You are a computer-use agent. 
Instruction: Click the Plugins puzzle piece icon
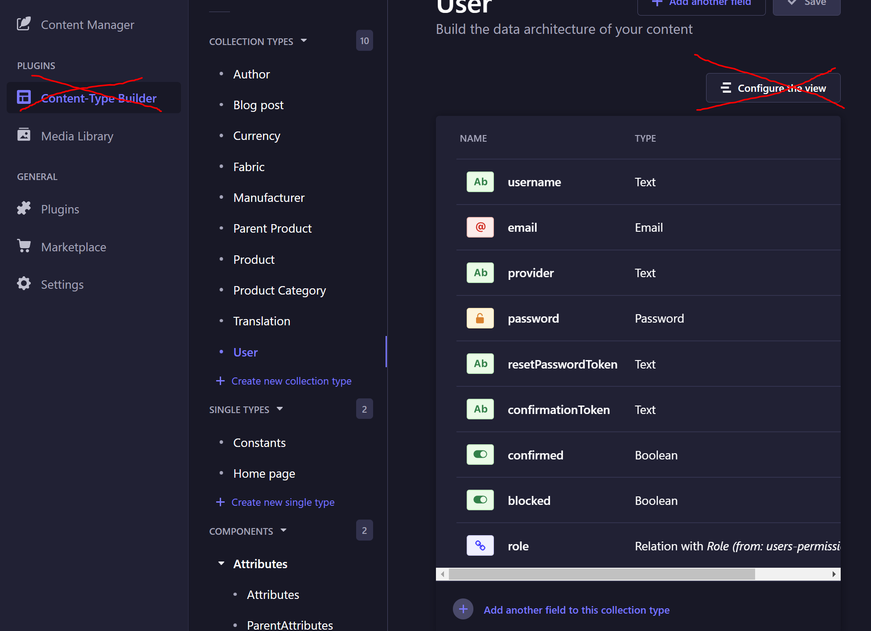[x=24, y=208]
